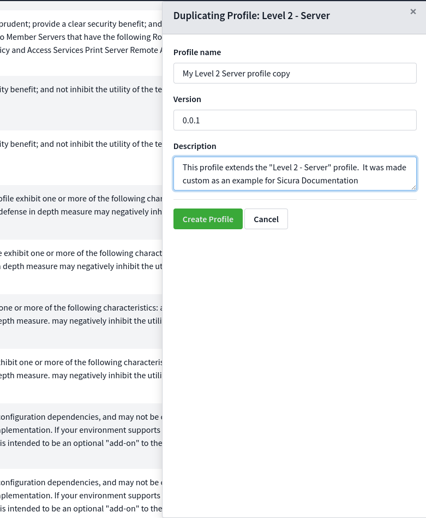The image size is (426, 518).
Task: Click the row text "ofile exhibit one or more"
Action: [81, 199]
